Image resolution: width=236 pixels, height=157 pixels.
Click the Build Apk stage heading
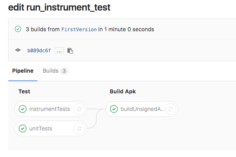[123, 91]
